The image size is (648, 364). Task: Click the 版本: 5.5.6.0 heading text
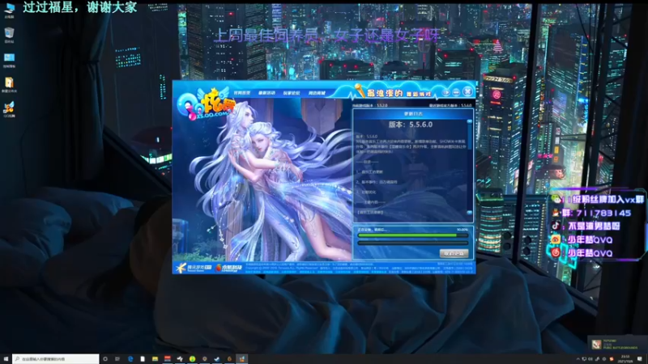(411, 125)
